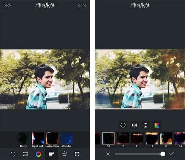Select the Instant film texture thumbnail
This screenshot has width=185, height=160.
tap(52, 138)
